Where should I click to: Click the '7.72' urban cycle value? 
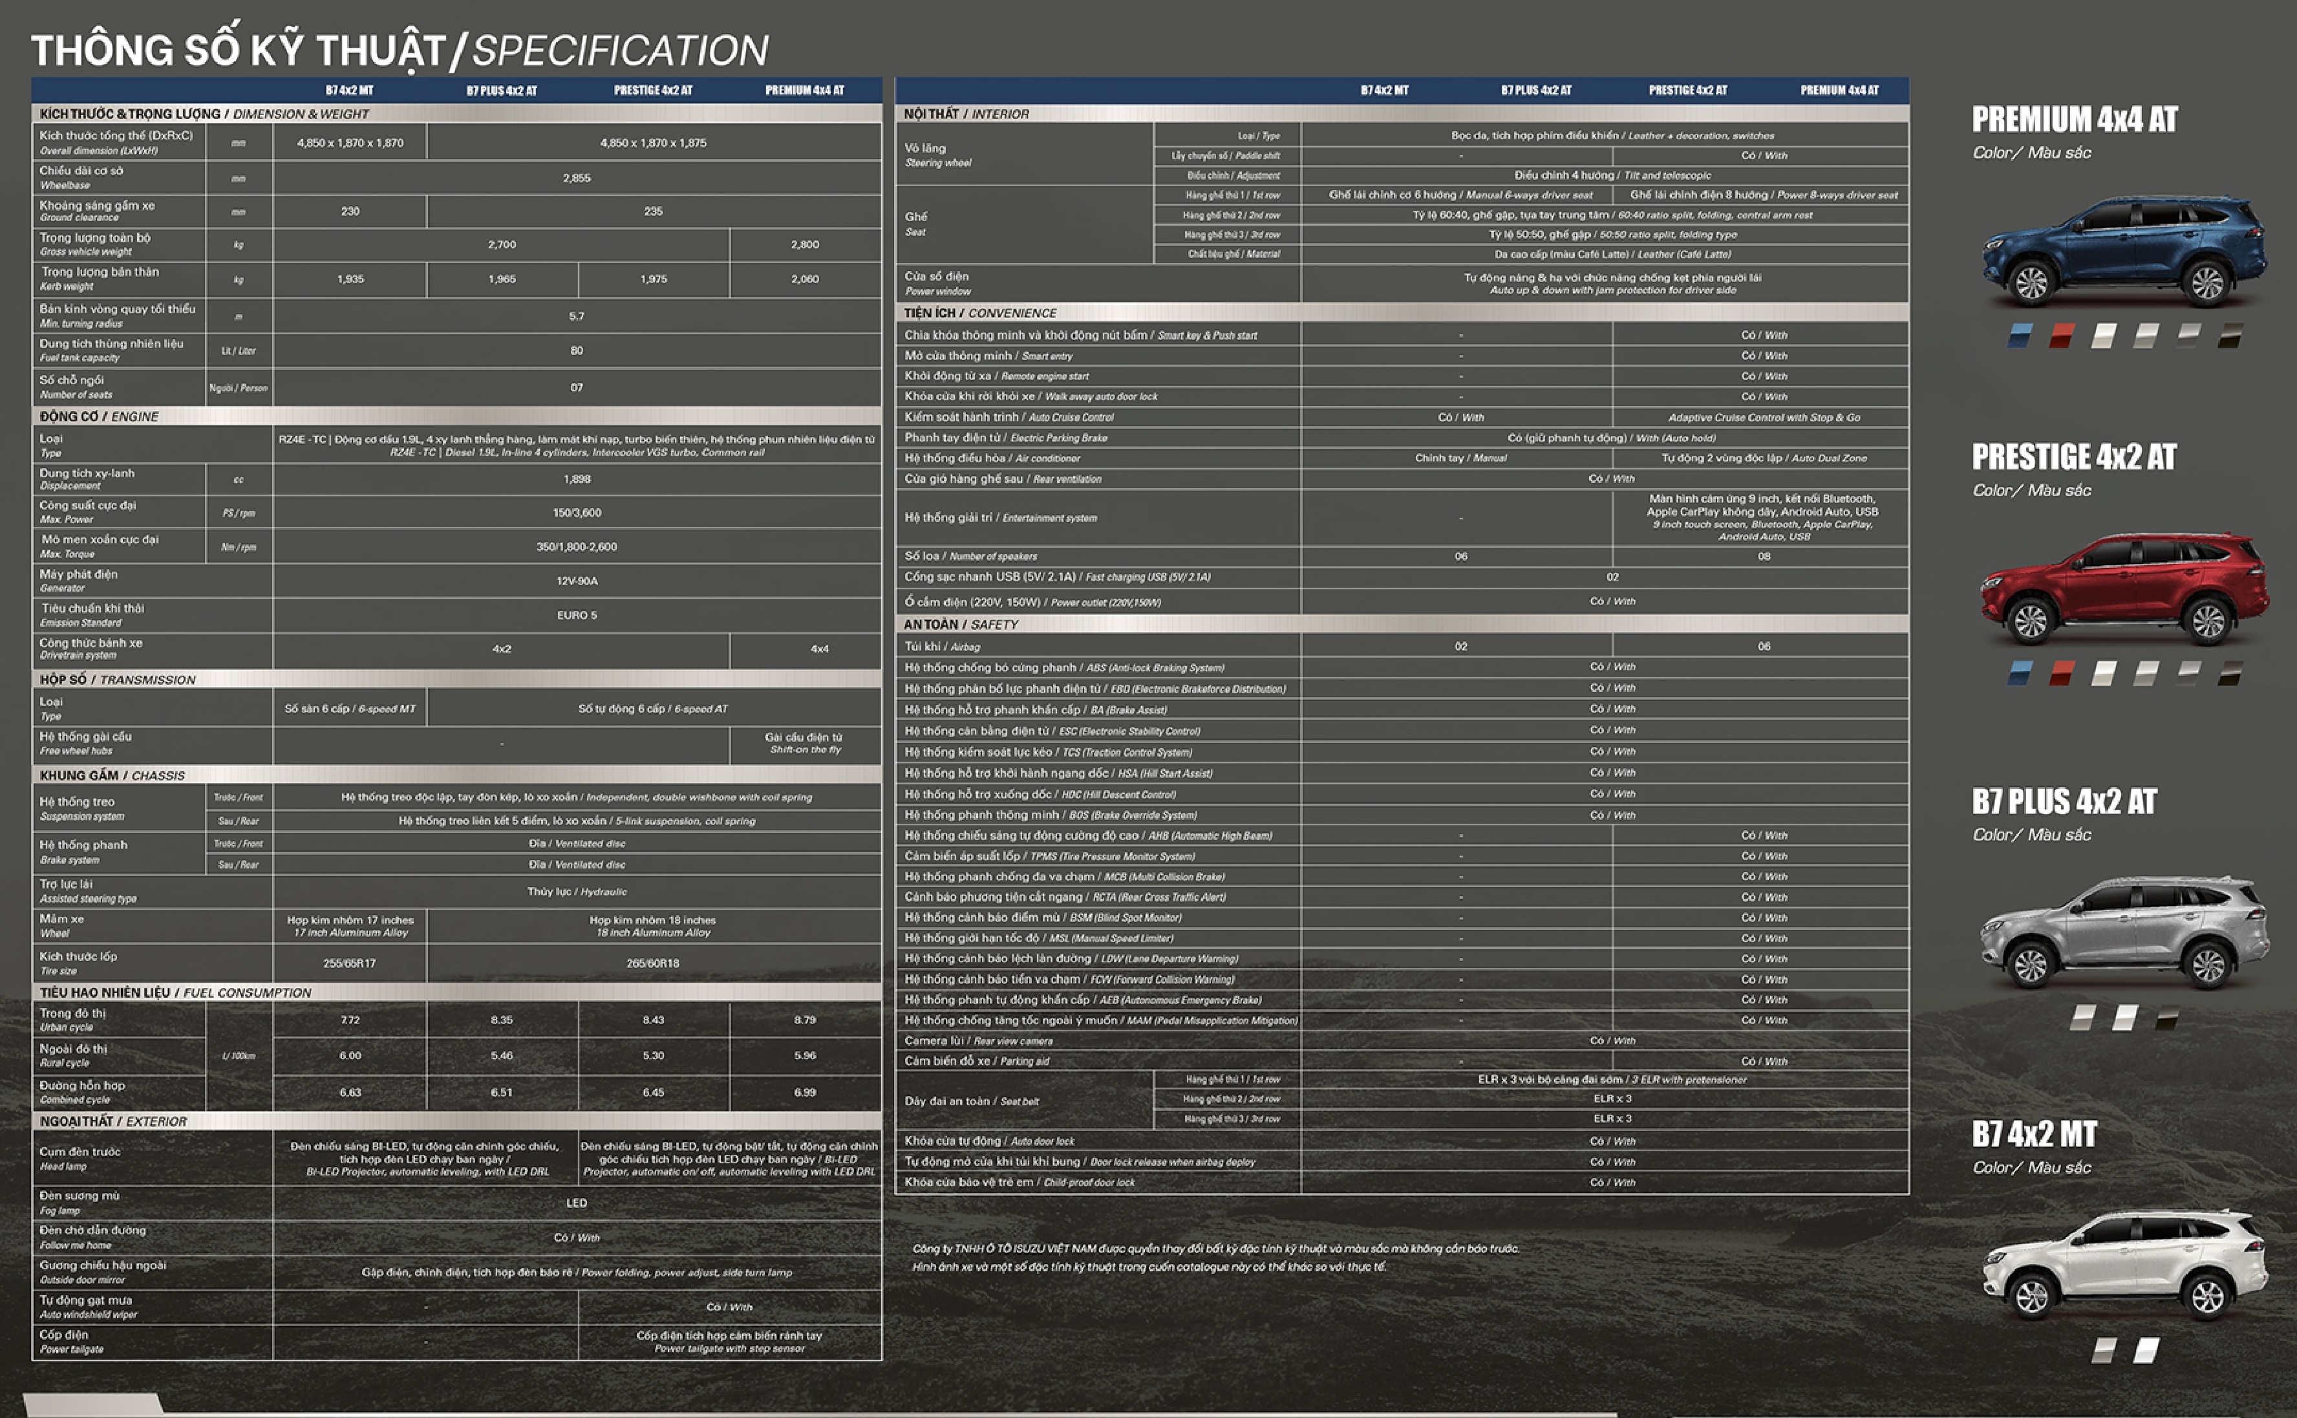[x=350, y=1020]
